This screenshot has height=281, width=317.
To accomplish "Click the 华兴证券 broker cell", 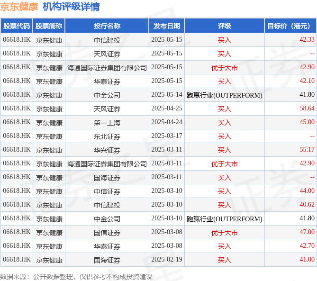I will (x=107, y=150).
